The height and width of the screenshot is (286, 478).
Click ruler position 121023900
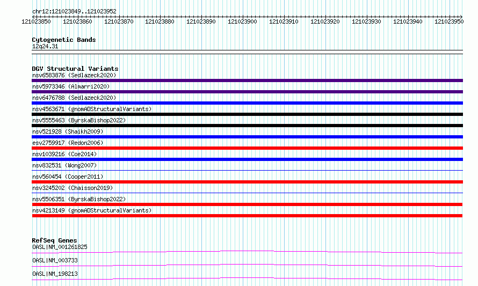tap(243, 21)
